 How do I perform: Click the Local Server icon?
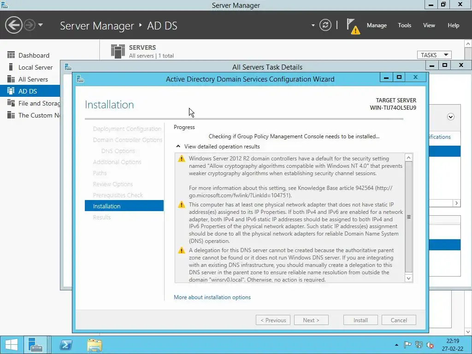click(x=11, y=67)
